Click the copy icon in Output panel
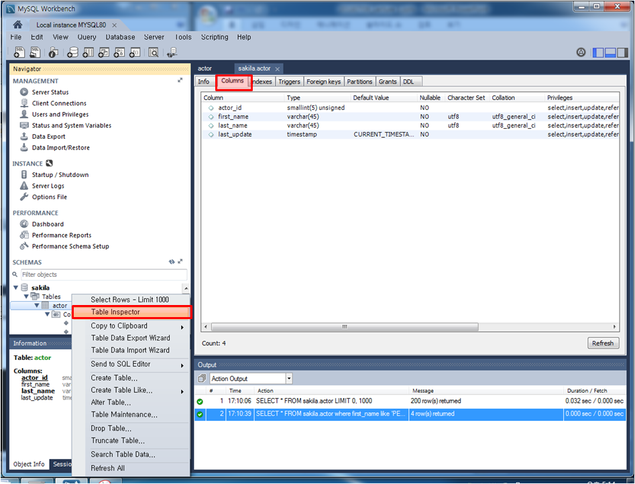Image resolution: width=635 pixels, height=484 pixels. tap(202, 379)
